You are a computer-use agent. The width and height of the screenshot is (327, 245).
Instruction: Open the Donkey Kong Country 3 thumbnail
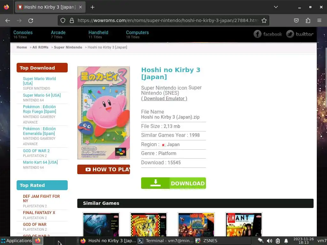pyautogui.click(x=196, y=224)
